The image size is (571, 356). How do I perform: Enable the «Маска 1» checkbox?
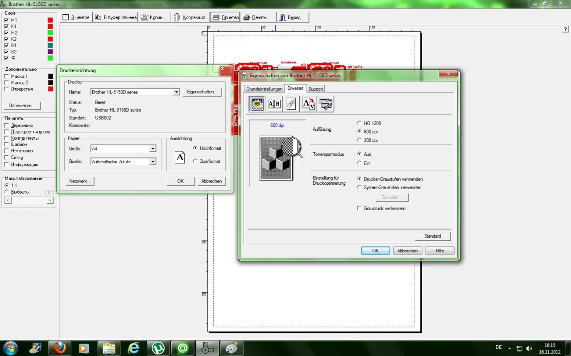point(6,77)
